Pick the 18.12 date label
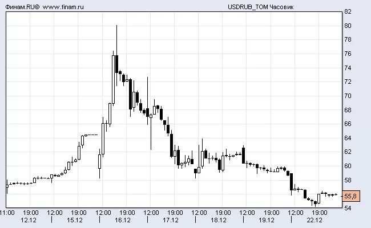This screenshot has height=228, width=371. (219, 220)
